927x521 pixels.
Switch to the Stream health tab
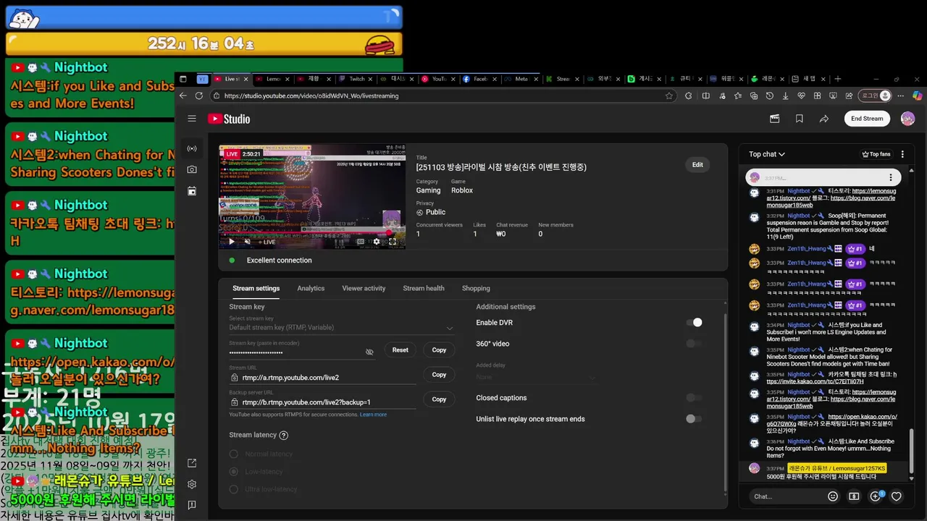424,288
